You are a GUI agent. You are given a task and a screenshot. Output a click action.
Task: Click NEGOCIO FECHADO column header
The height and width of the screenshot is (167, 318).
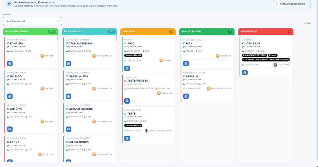pyautogui.click(x=207, y=32)
